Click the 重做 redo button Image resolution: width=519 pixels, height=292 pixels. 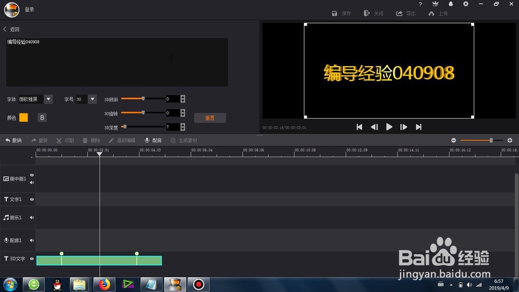pos(39,140)
